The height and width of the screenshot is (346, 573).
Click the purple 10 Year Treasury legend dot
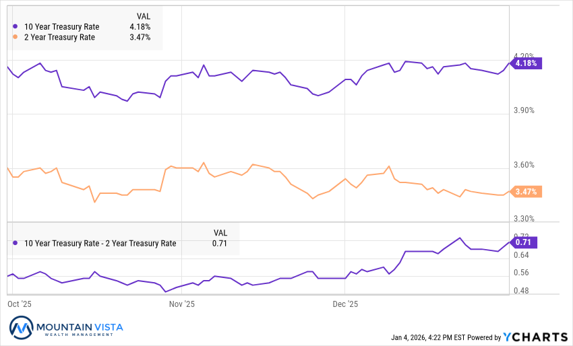pos(16,27)
